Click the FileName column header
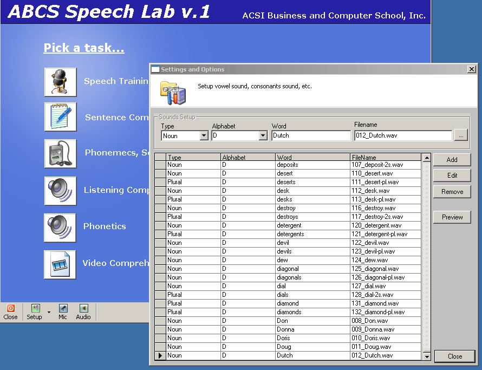Viewport: 482px width, 370px height. tap(386, 157)
